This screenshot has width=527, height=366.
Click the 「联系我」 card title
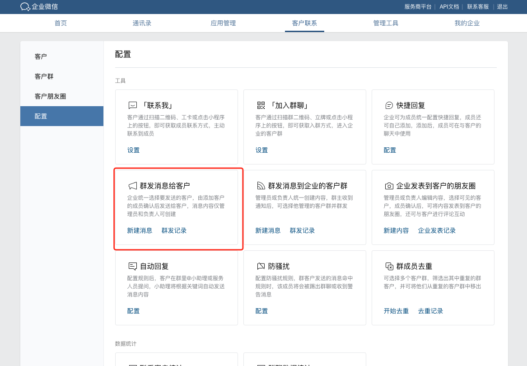(x=157, y=106)
